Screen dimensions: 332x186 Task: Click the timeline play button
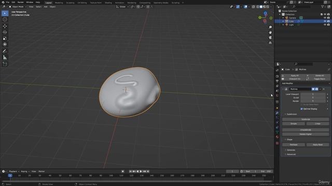click(x=141, y=172)
